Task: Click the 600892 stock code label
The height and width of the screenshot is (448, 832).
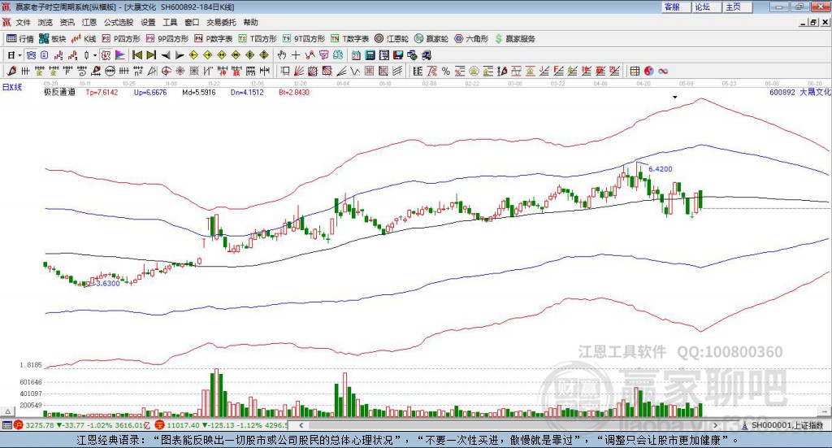Action: (782, 92)
